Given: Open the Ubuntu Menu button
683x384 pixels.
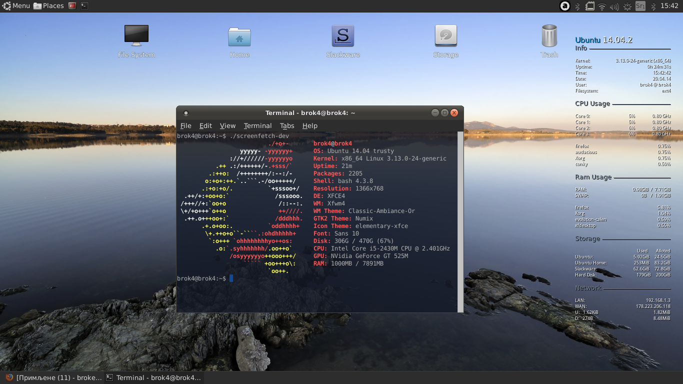Looking at the screenshot, I should pyautogui.click(x=15, y=6).
